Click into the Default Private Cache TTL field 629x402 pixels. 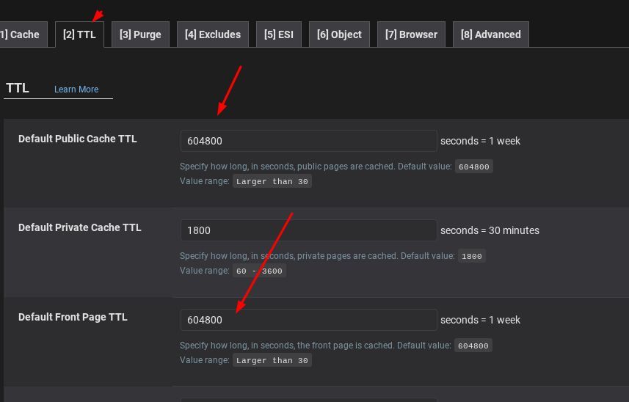coord(308,230)
